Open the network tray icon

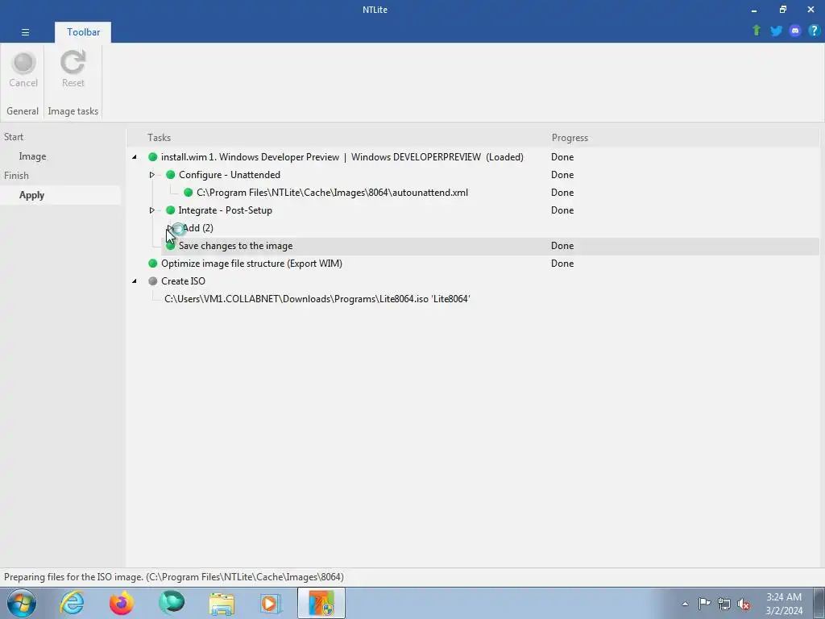click(x=724, y=604)
